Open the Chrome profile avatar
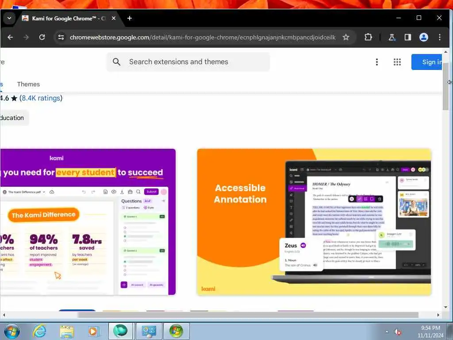Image resolution: width=453 pixels, height=340 pixels. [x=423, y=37]
